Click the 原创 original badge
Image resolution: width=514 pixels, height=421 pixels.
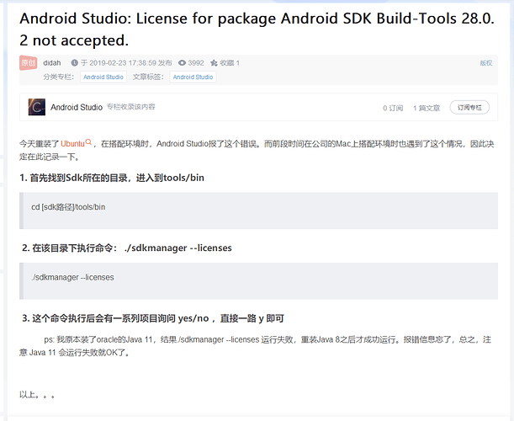pos(29,62)
